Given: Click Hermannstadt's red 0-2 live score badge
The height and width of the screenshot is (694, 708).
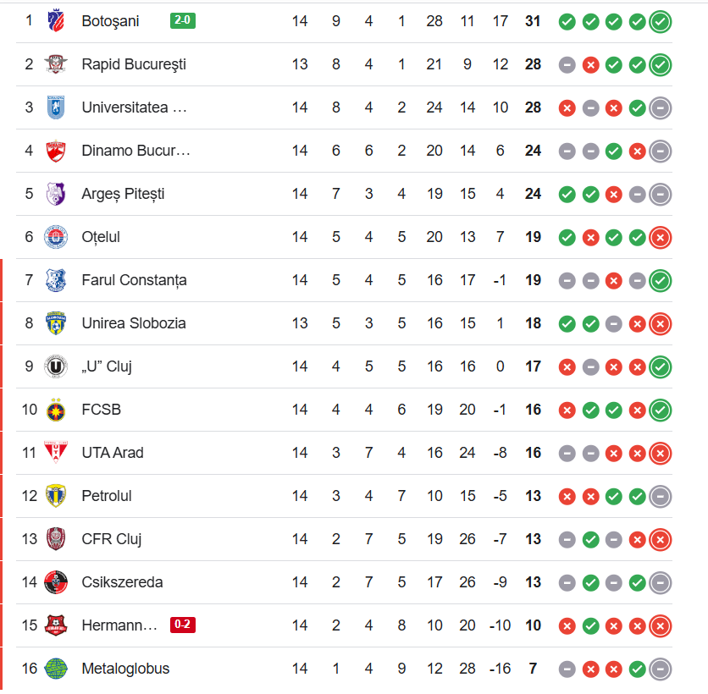Looking at the screenshot, I should [183, 625].
